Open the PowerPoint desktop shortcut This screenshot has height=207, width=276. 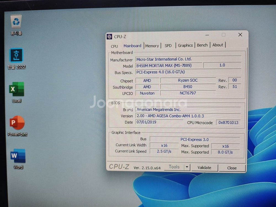(x=17, y=126)
